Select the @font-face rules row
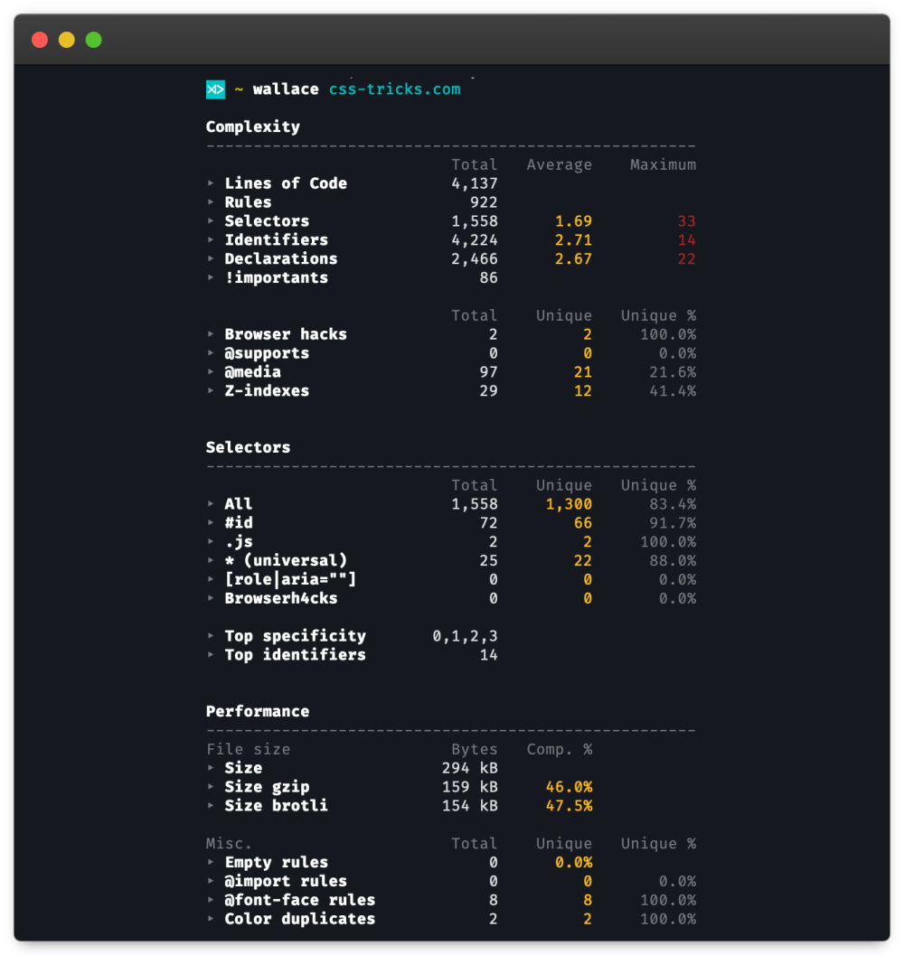Image resolution: width=904 pixels, height=955 pixels. coord(299,900)
